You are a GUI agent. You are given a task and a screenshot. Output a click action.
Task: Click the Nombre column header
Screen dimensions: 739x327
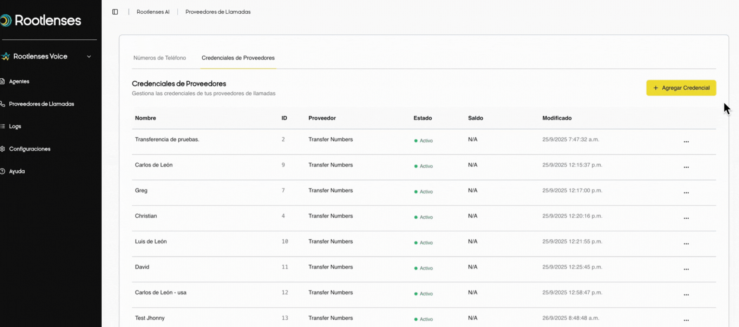coord(145,118)
